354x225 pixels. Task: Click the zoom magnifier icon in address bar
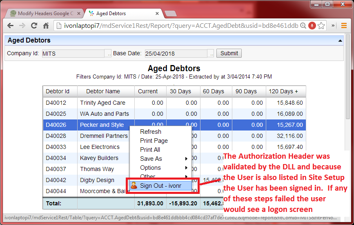coord(303,26)
